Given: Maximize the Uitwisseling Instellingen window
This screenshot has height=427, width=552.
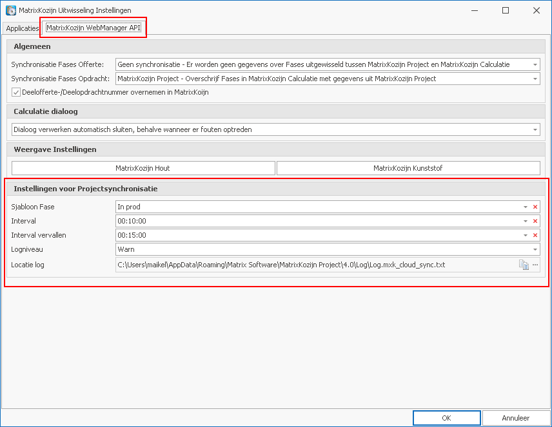Looking at the screenshot, I should [506, 10].
